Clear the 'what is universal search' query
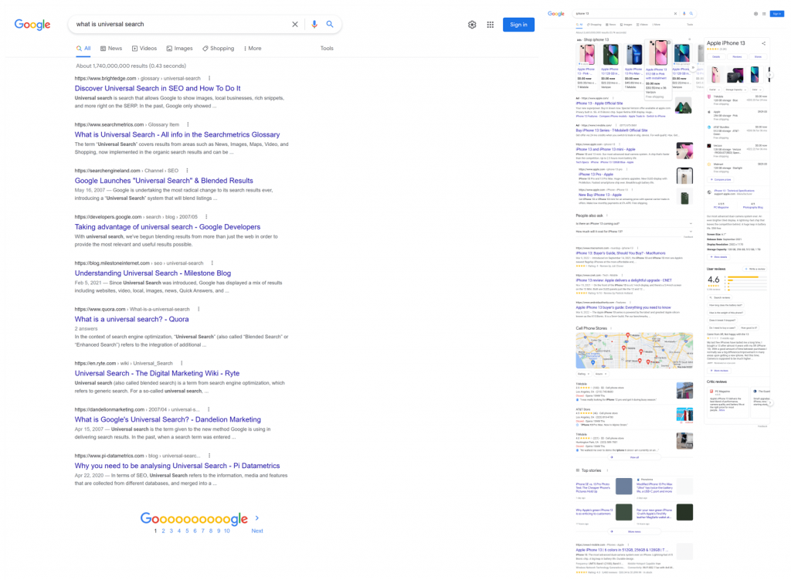Screen dimensions: 791x580 pos(295,24)
